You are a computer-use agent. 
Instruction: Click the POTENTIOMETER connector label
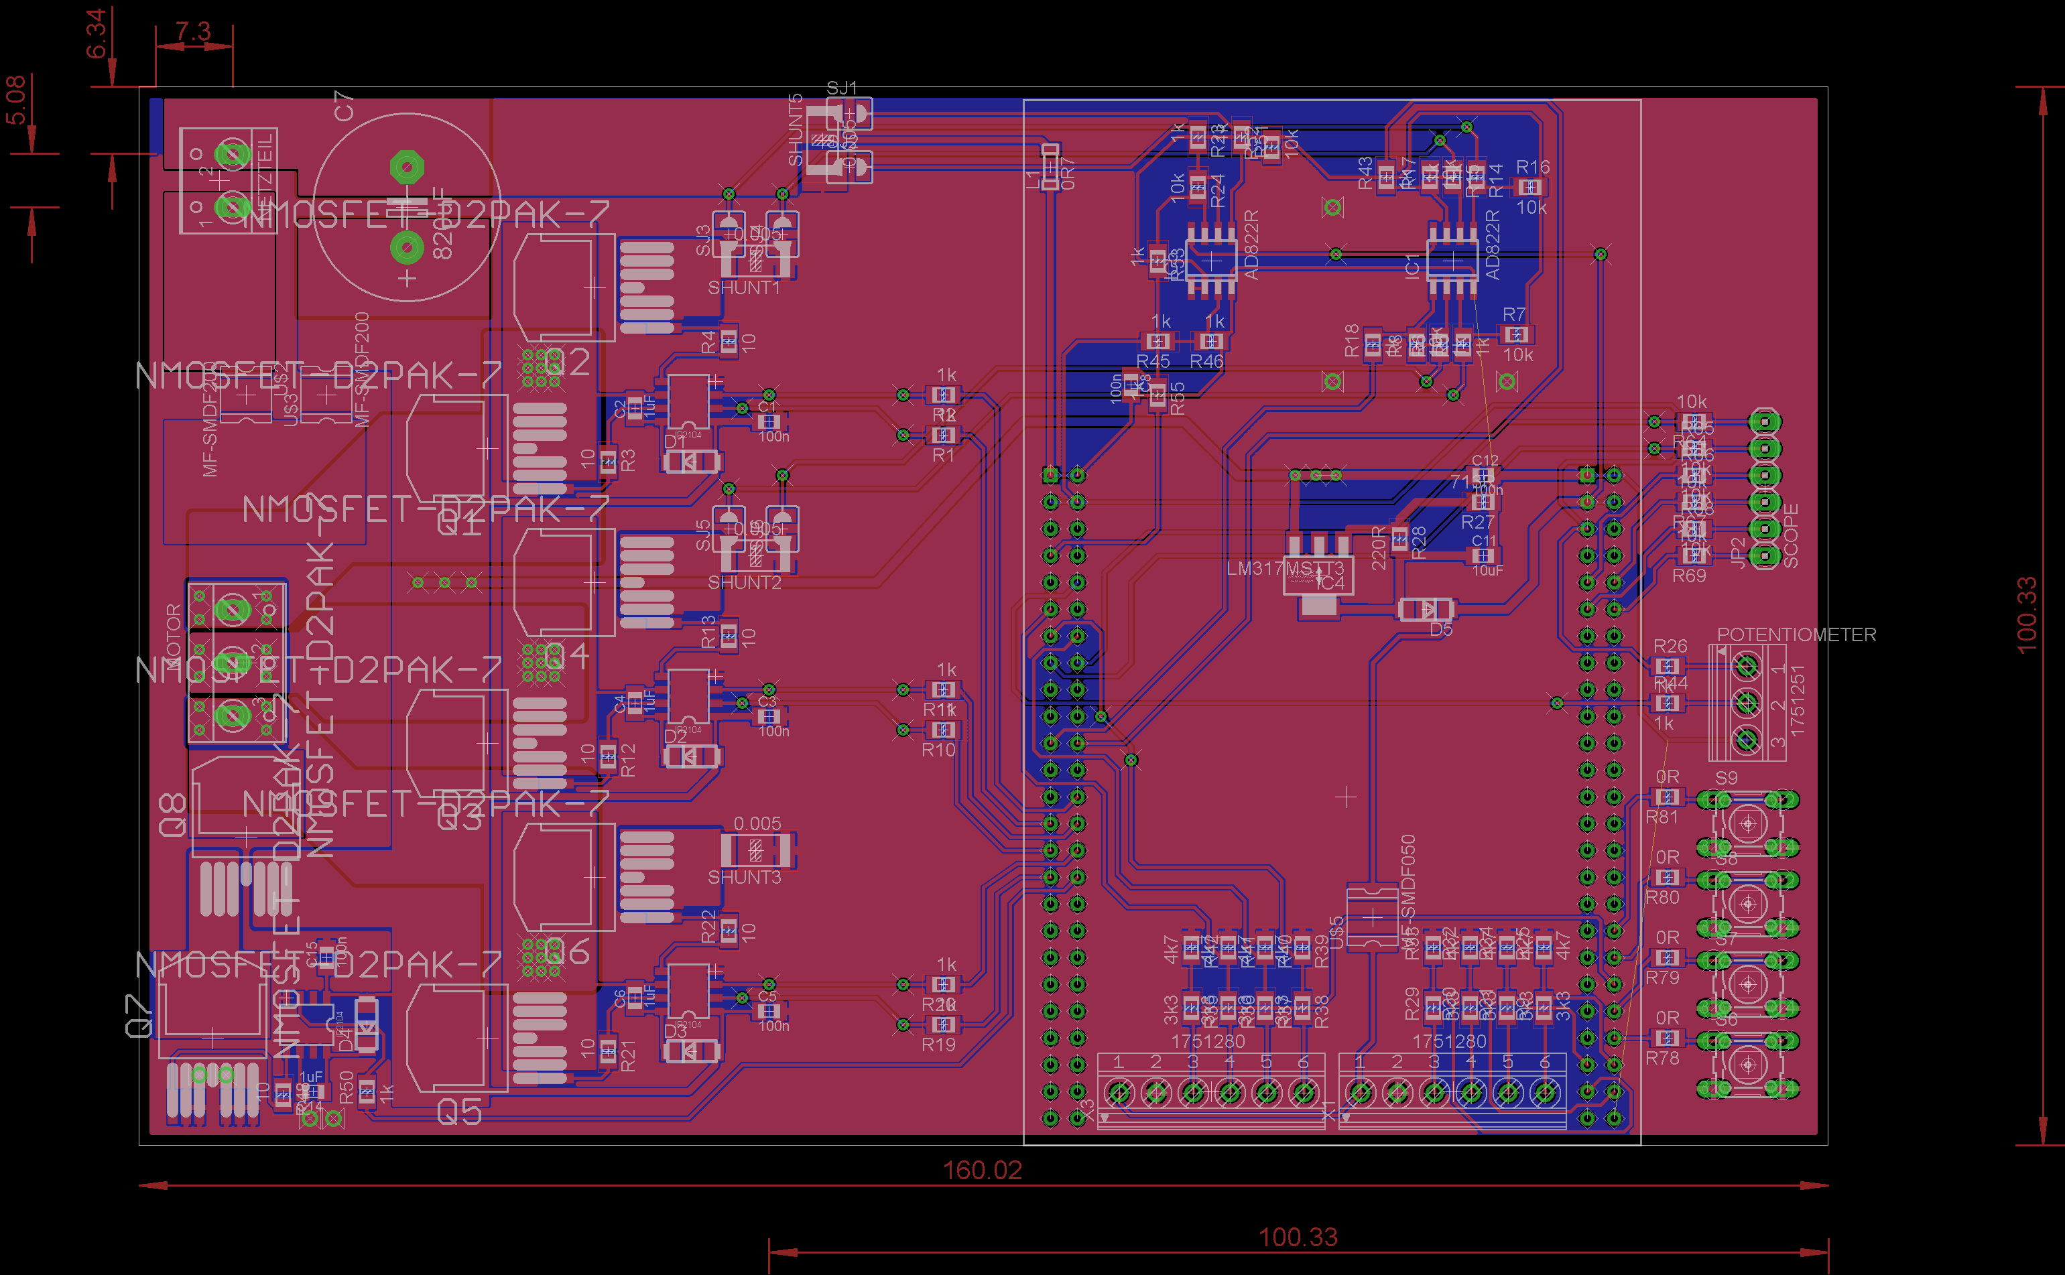coord(1797,634)
